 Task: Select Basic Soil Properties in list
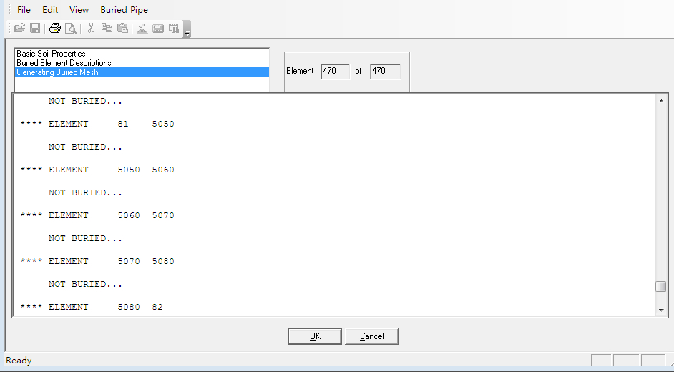[51, 54]
